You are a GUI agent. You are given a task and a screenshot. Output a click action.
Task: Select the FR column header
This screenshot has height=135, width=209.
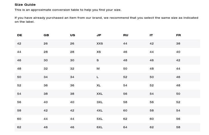178,35
